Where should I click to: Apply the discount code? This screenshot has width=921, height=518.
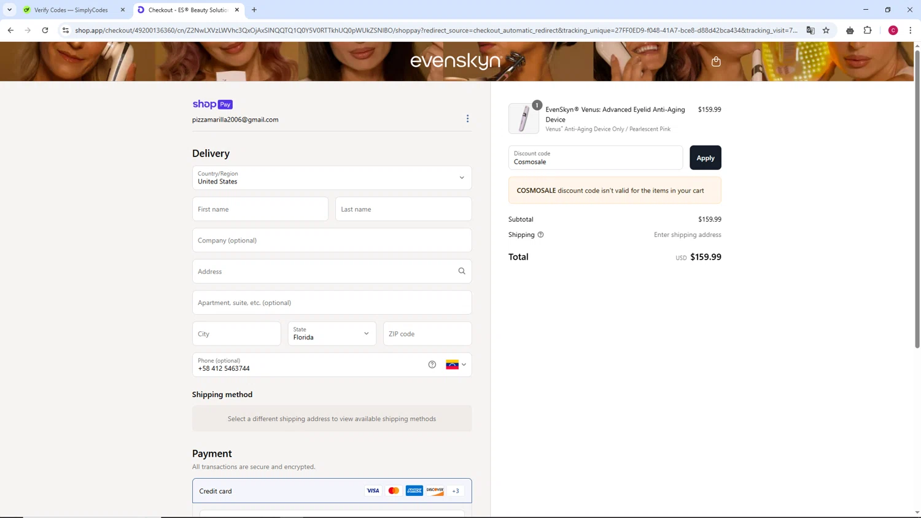click(x=705, y=158)
